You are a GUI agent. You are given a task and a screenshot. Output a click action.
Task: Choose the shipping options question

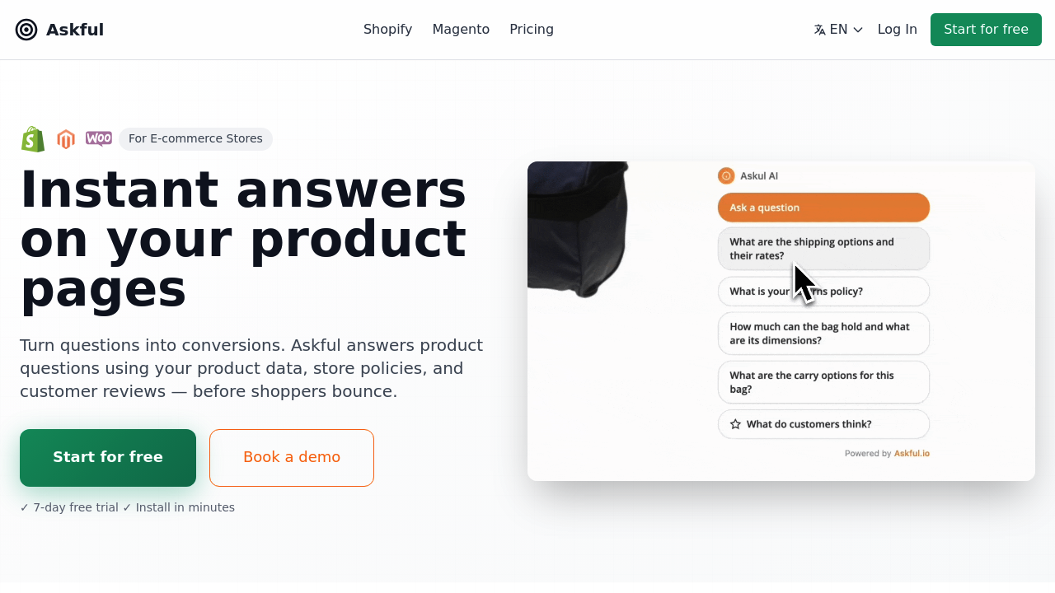(823, 249)
